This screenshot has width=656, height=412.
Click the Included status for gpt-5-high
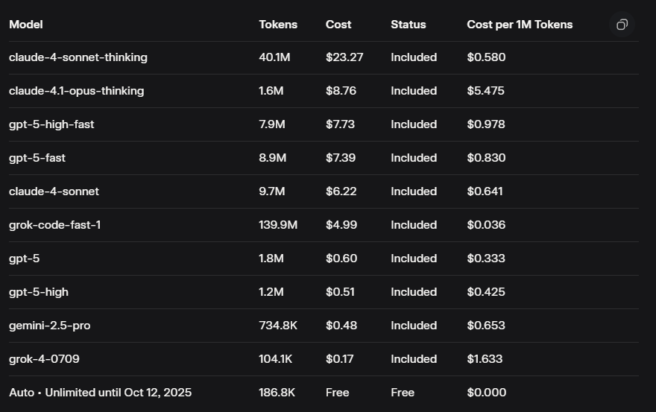414,292
